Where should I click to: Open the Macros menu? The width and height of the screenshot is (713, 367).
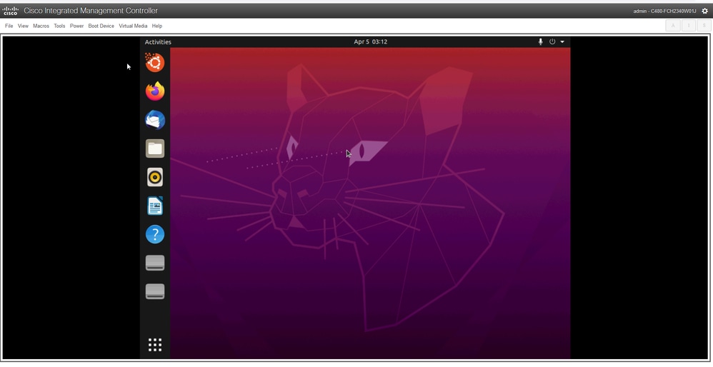tap(41, 26)
